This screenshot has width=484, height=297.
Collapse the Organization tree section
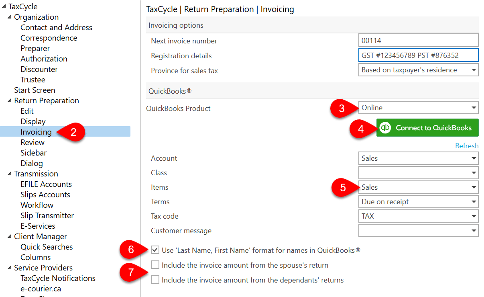click(10, 17)
